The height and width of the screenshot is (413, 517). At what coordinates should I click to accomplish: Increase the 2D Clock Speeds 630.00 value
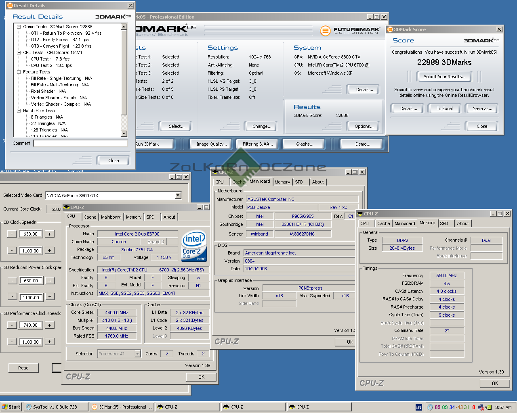[49, 234]
